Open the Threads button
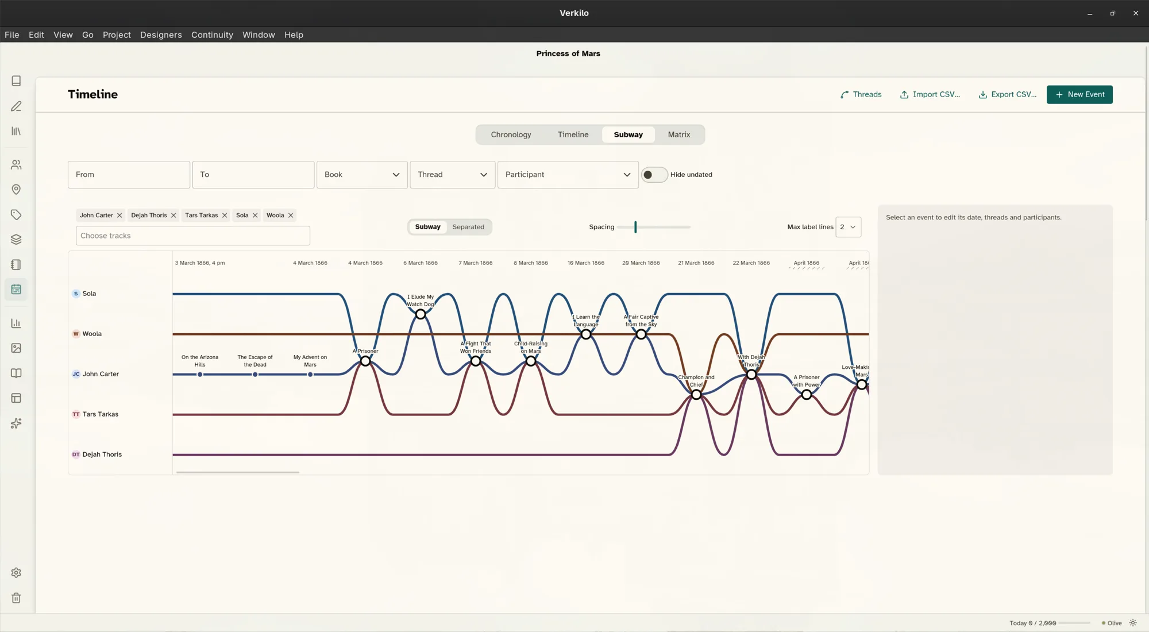Image resolution: width=1149 pixels, height=632 pixels. pos(861,94)
